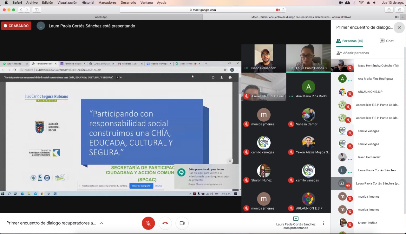Open more options menu in Meet bottom bar
406x234 pixels.
(x=324, y=223)
